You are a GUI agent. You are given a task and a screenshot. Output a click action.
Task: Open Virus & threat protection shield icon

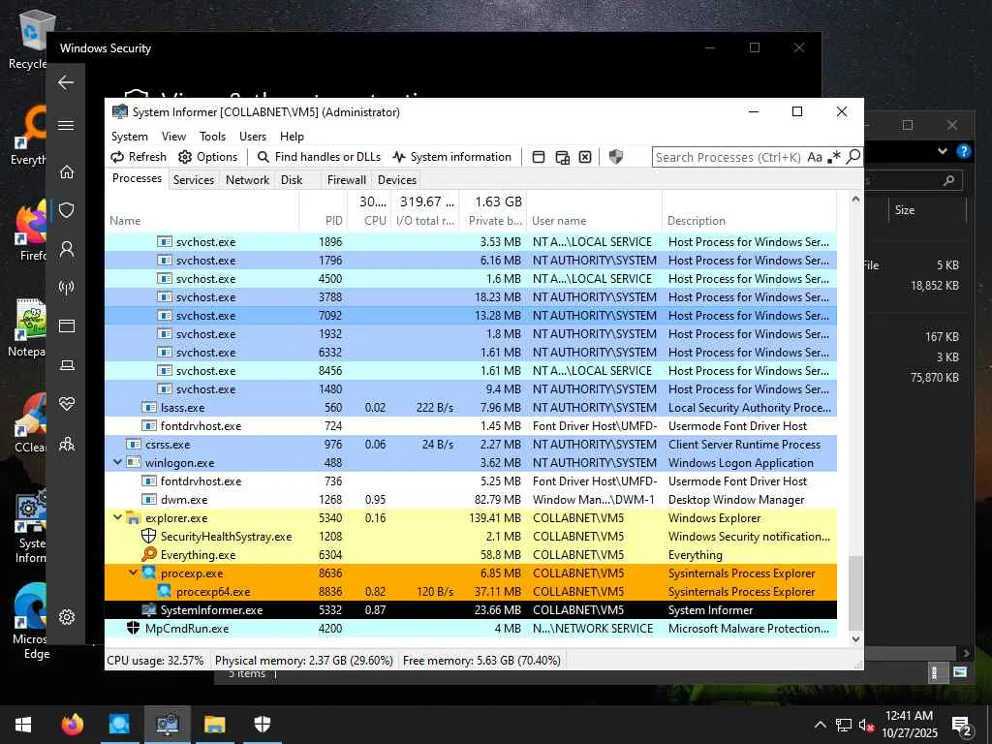click(67, 210)
